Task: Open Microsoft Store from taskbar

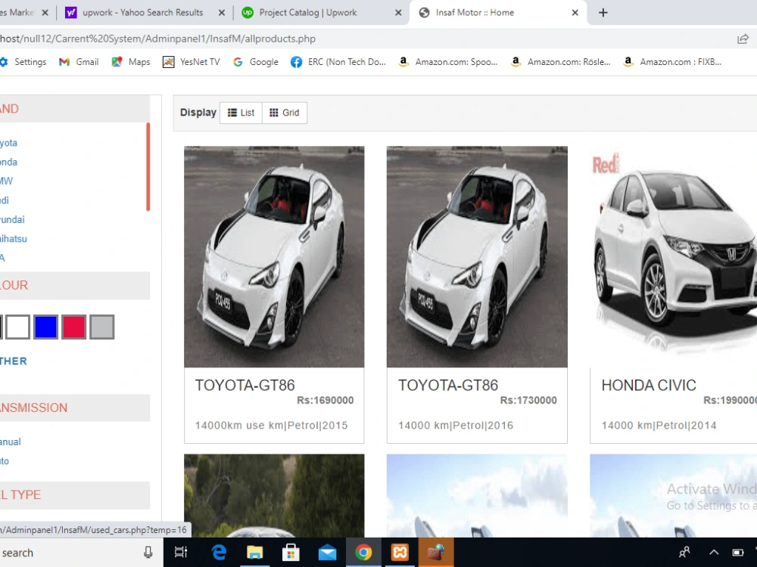Action: tap(291, 553)
